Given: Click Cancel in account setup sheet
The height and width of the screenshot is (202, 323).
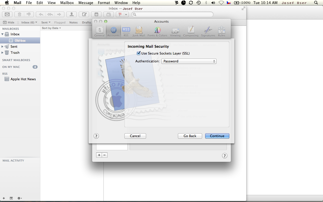Looking at the screenshot, I should pyautogui.click(x=135, y=136).
